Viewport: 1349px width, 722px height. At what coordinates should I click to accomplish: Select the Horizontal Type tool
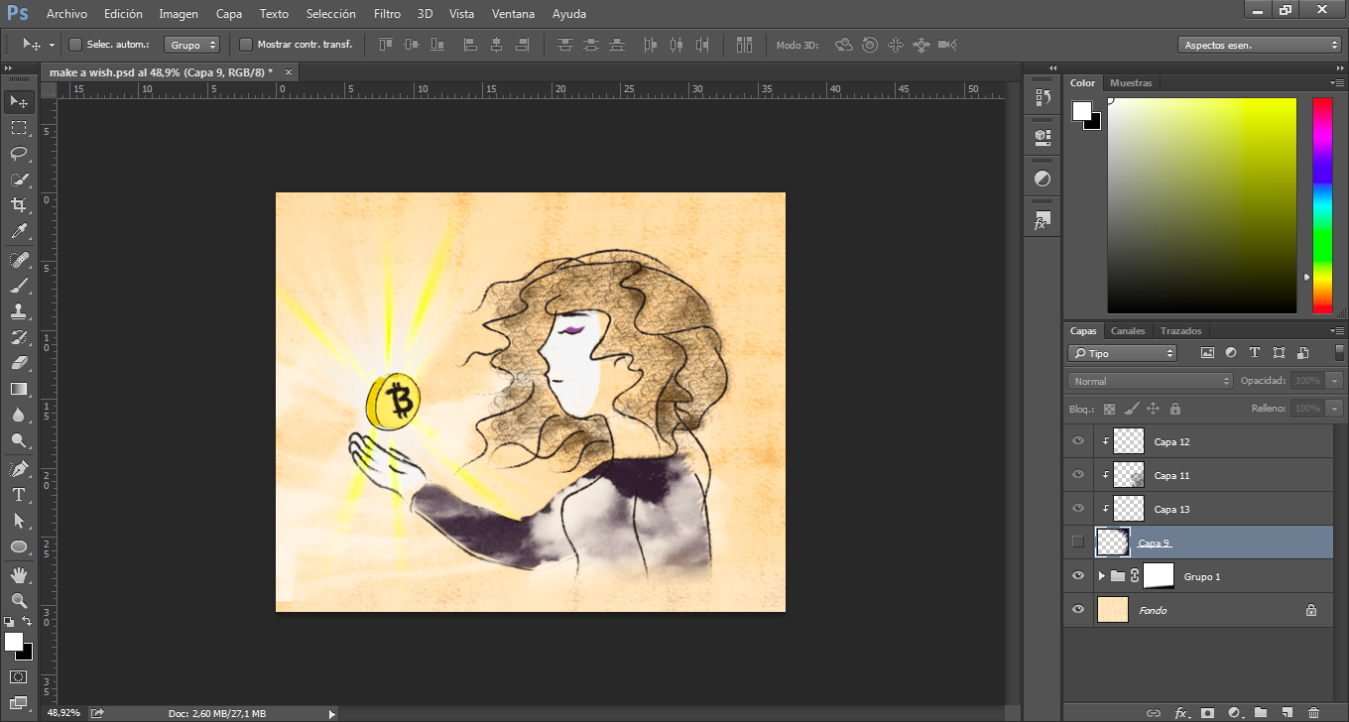pos(19,494)
